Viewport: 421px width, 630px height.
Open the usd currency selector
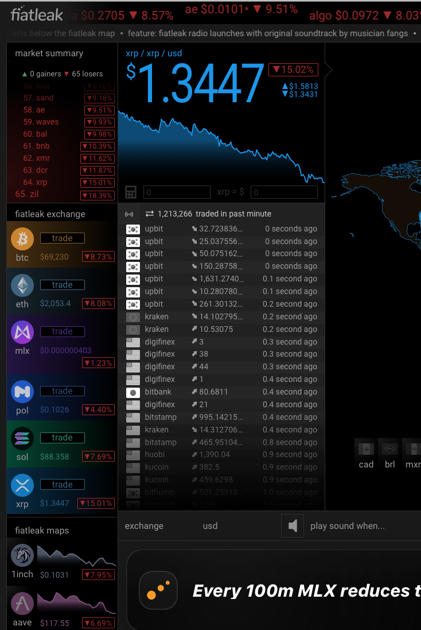click(210, 526)
